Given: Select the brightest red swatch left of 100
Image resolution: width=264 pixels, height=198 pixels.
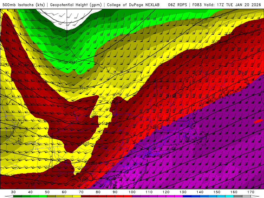Looking at the screenshot, I should [128, 196].
